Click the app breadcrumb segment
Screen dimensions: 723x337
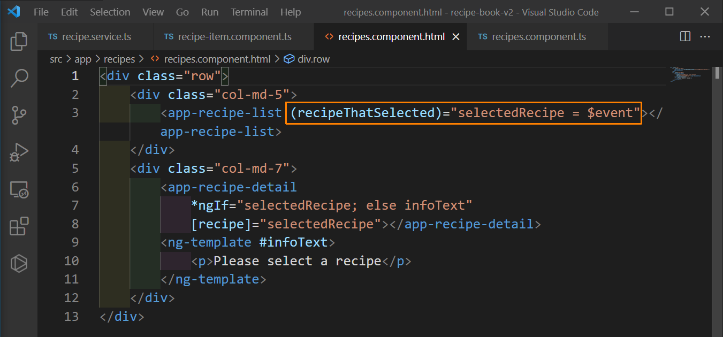pyautogui.click(x=83, y=59)
